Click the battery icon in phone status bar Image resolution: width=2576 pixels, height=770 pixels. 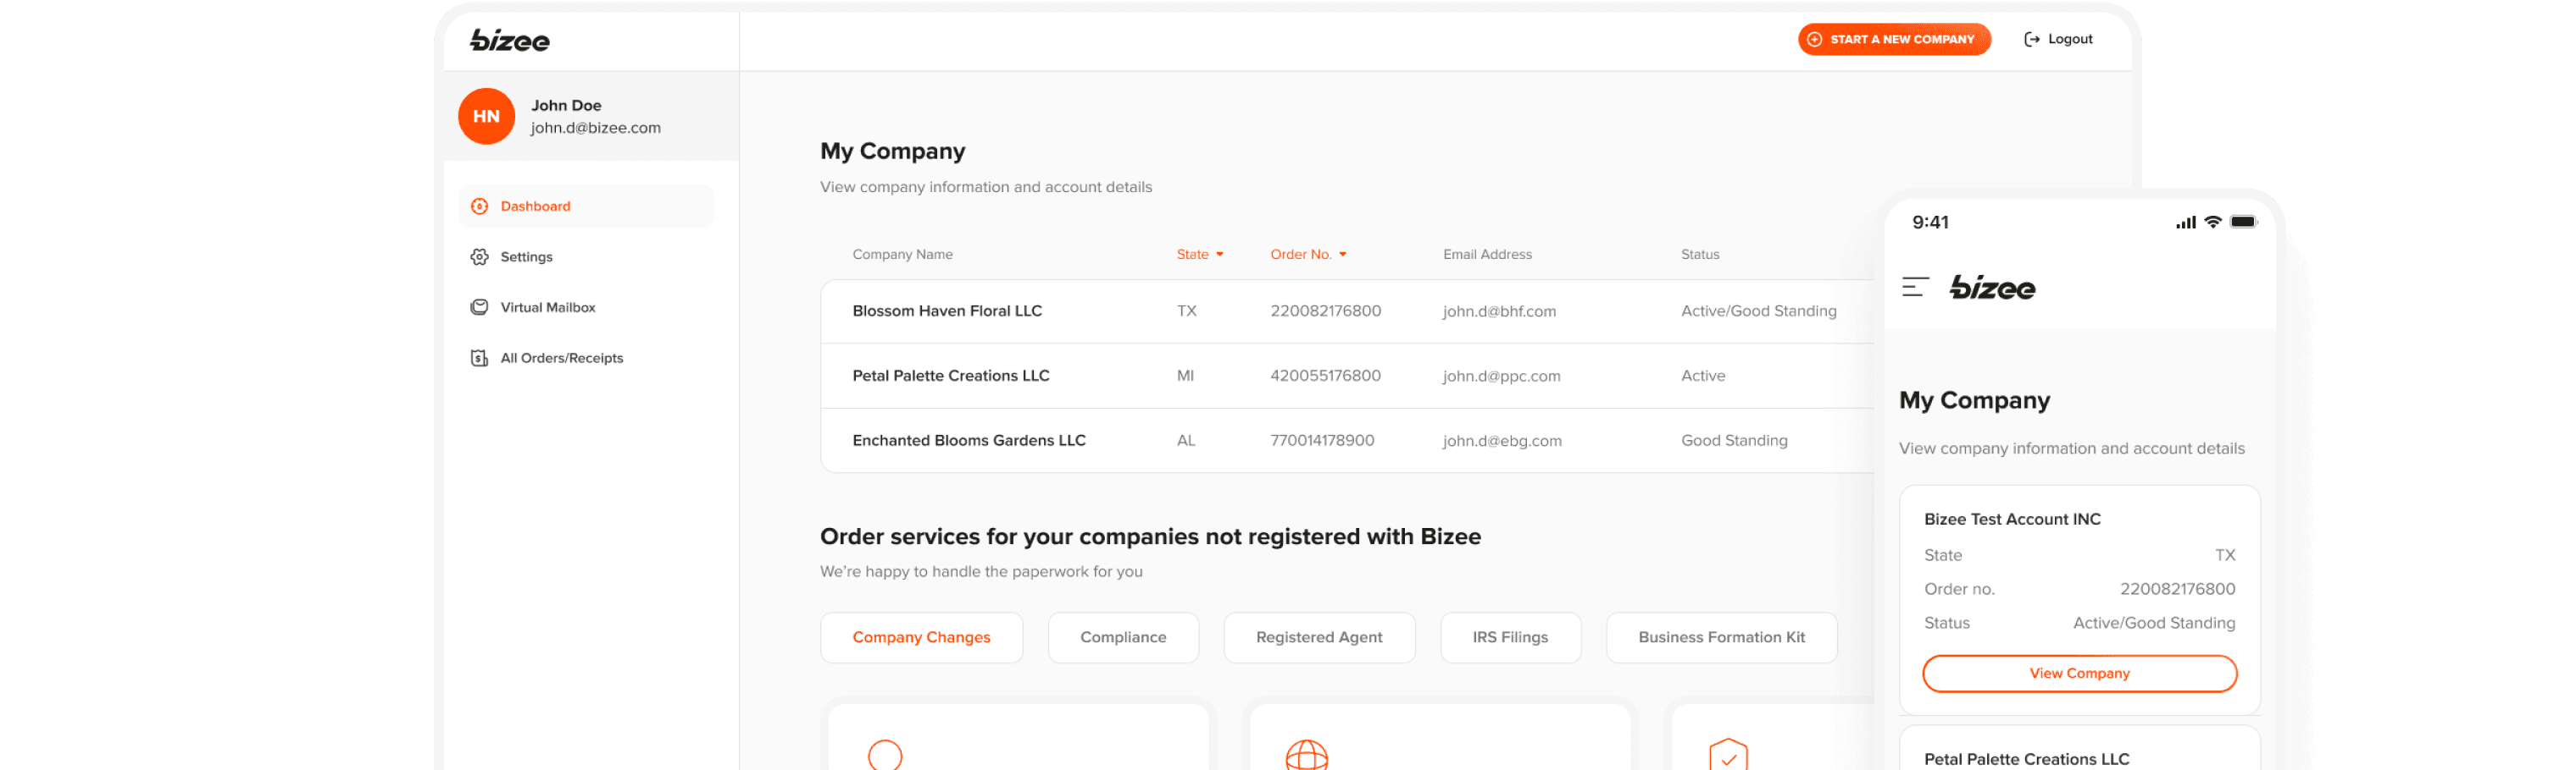pyautogui.click(x=2243, y=223)
